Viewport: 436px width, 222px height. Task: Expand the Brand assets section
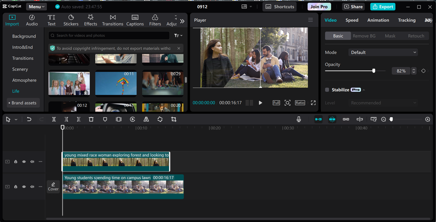24,103
